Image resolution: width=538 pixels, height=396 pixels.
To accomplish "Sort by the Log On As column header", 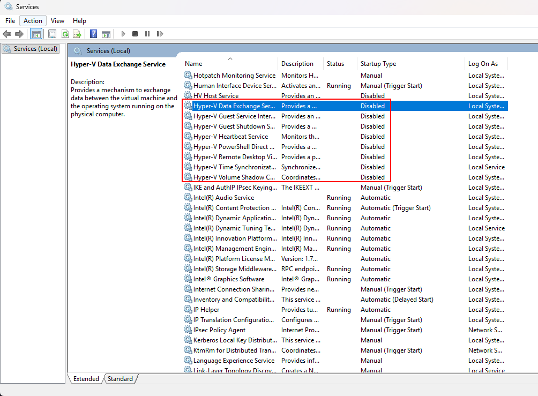I will coord(486,63).
